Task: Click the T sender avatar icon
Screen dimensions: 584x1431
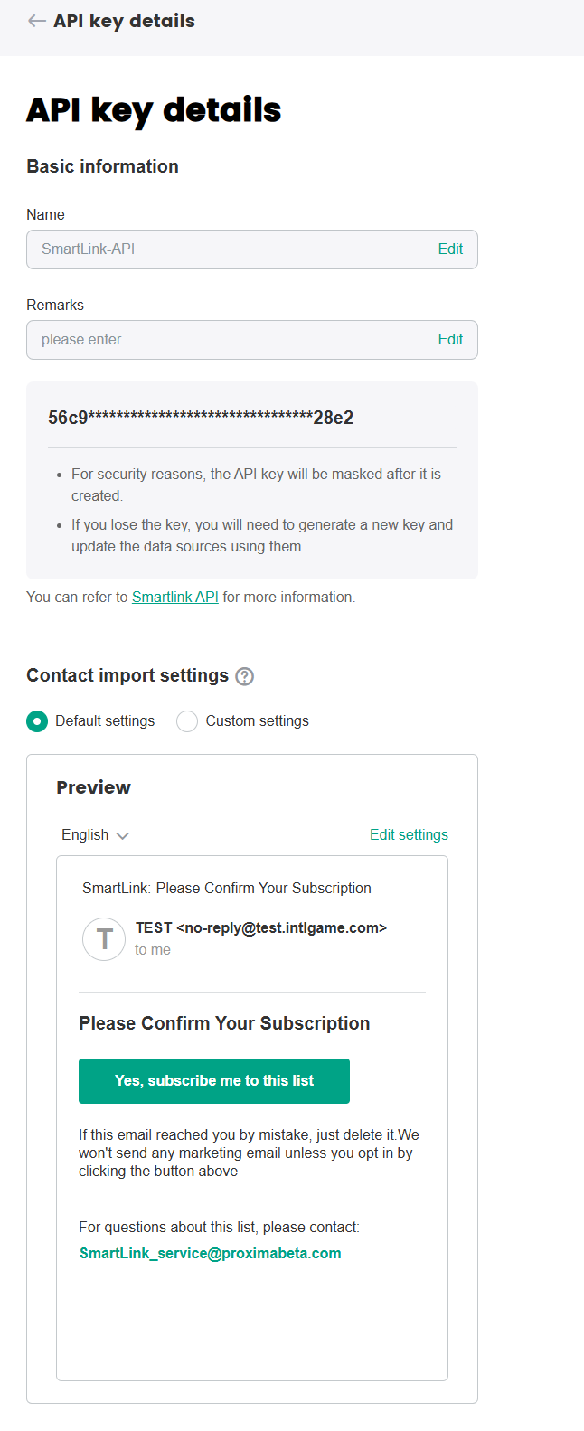Action: click(104, 939)
